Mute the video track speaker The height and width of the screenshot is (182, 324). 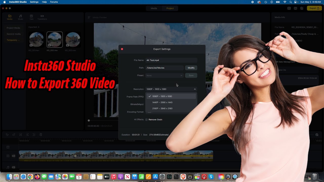point(13,156)
